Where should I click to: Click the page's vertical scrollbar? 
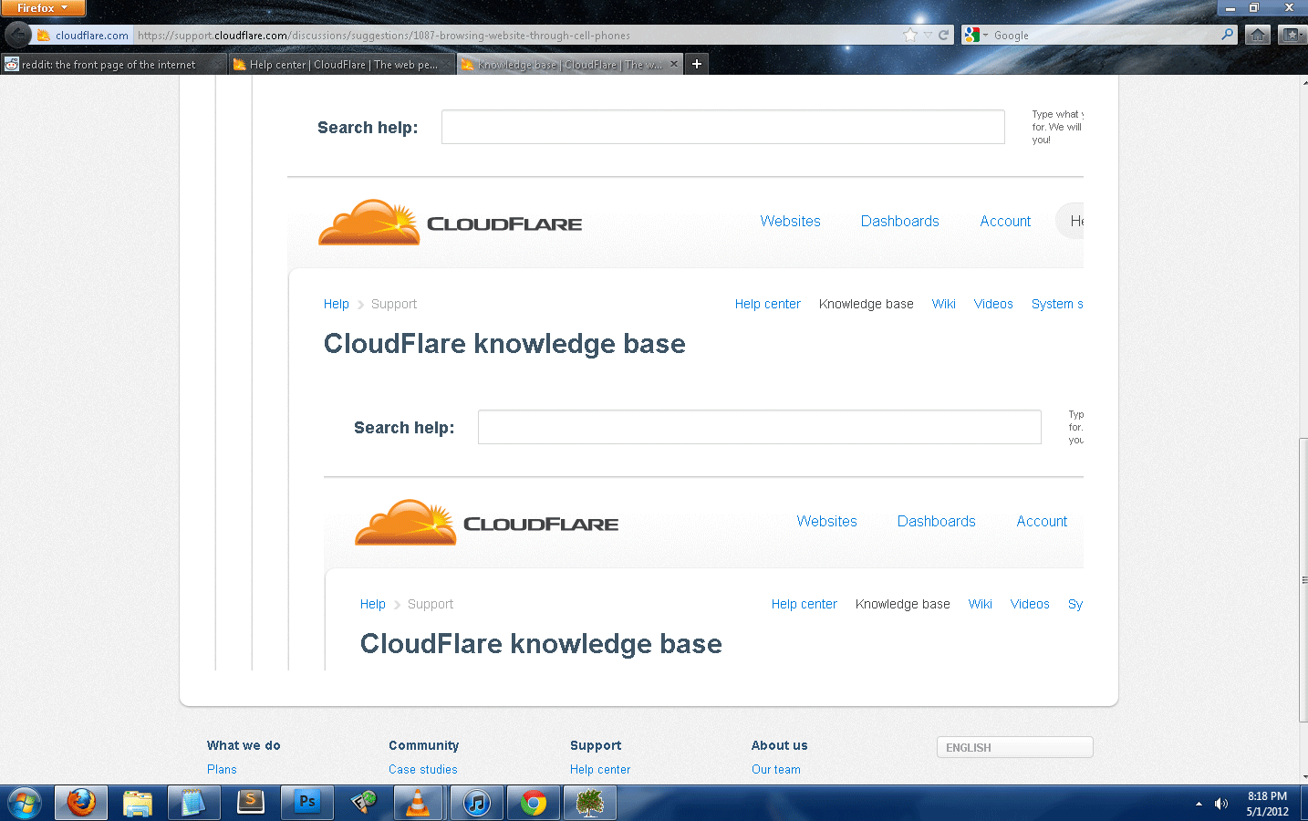click(x=1303, y=580)
